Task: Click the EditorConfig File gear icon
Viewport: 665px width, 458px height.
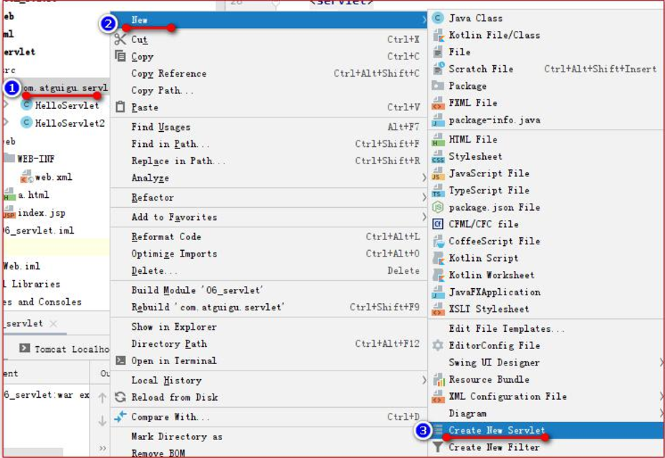Action: [438, 345]
